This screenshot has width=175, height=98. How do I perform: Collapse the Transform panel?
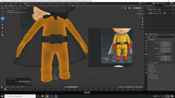[152, 40]
